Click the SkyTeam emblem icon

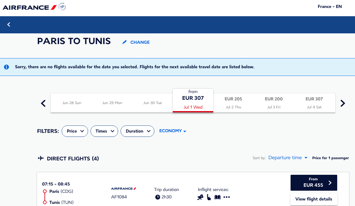(62, 6)
